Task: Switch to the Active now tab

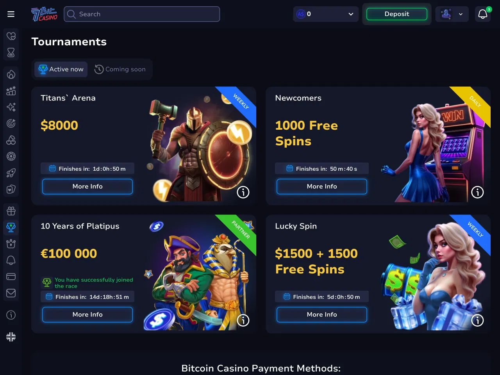Action: 61,69
